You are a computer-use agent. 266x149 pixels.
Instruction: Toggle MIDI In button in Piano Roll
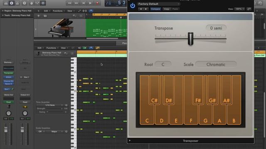point(79,48)
